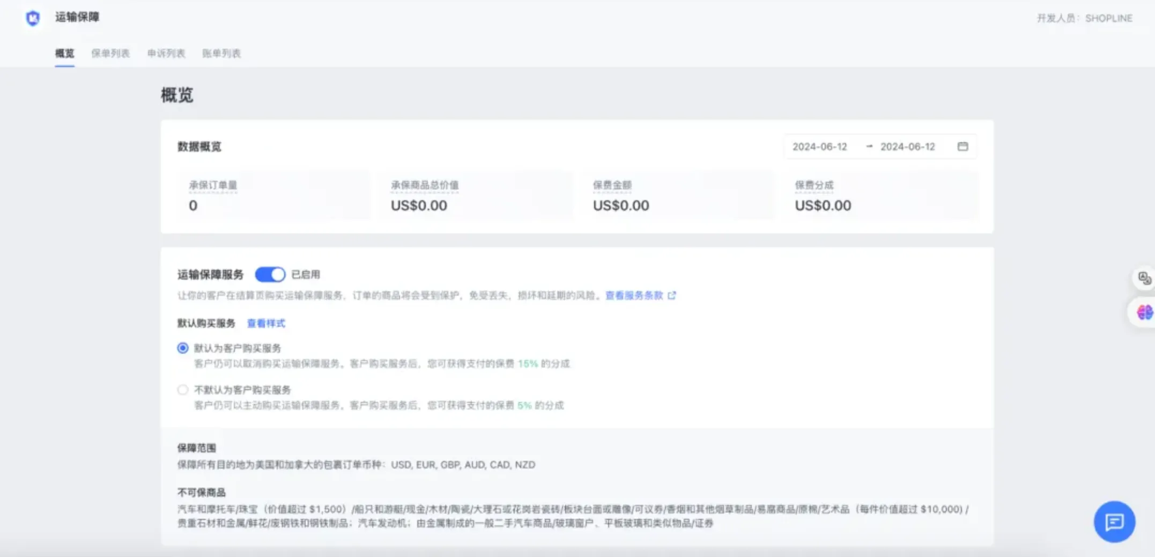Select 默认为客户购买服务 radio option

tap(183, 348)
